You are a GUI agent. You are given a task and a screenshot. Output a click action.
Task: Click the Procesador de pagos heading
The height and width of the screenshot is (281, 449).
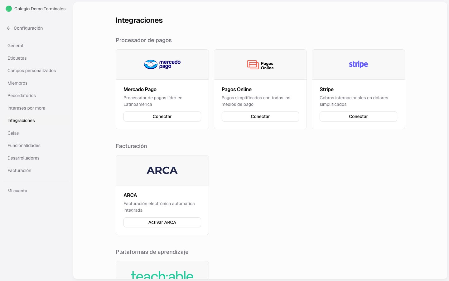coord(144,40)
